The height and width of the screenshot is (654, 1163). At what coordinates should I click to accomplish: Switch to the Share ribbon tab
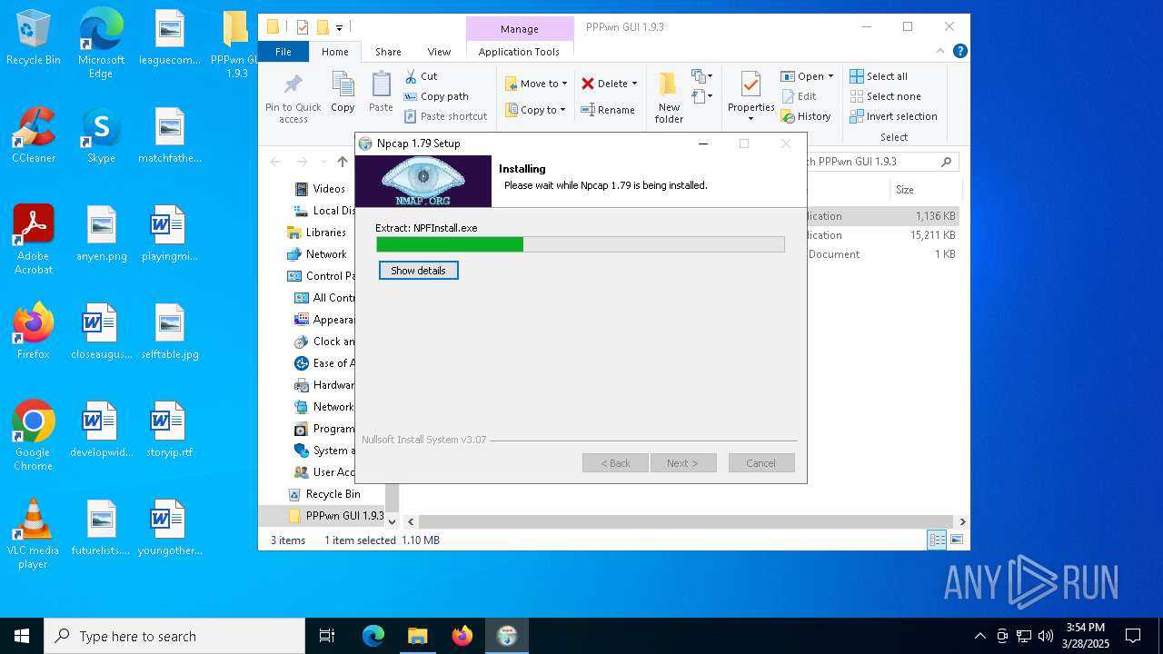tap(388, 52)
